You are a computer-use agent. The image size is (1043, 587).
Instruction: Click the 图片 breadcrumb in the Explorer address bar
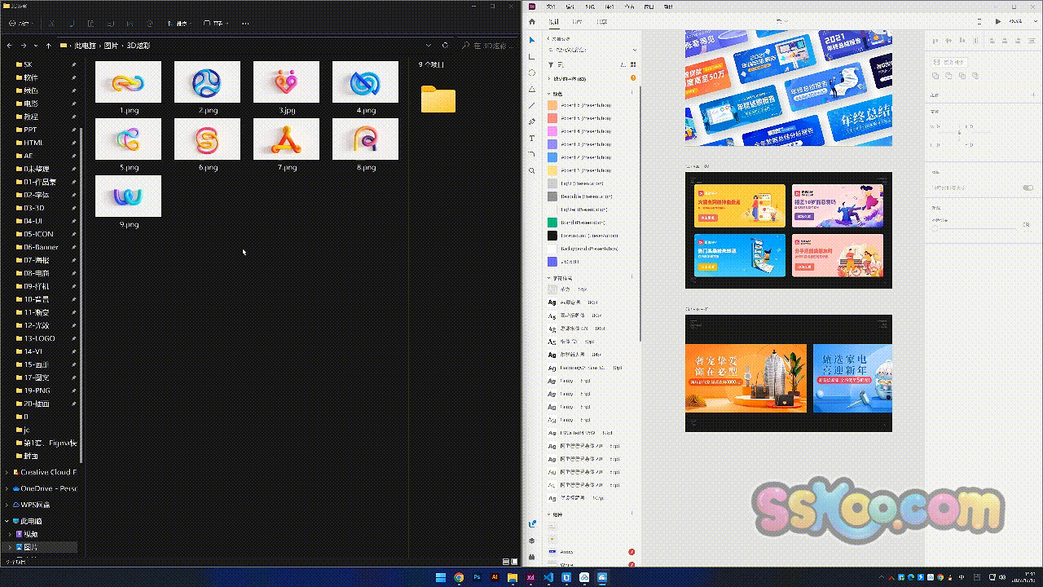[x=111, y=46]
